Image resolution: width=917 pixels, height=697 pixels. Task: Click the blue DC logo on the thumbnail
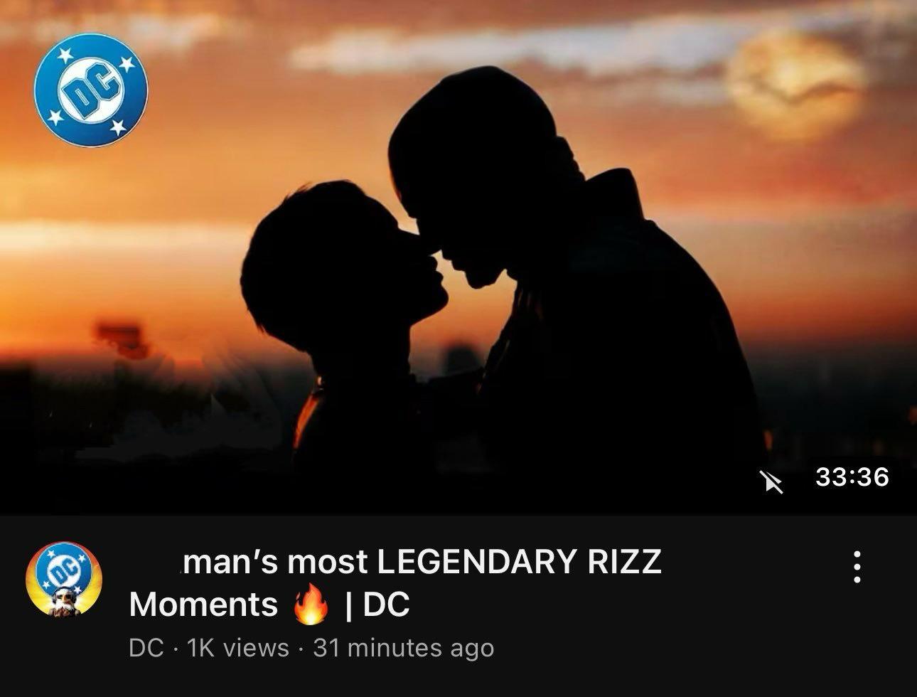90,90
